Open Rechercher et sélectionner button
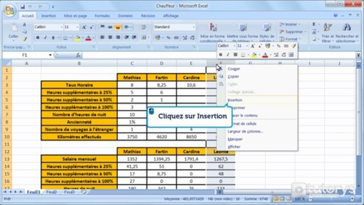Screen dimensions: 364x205 [347, 32]
